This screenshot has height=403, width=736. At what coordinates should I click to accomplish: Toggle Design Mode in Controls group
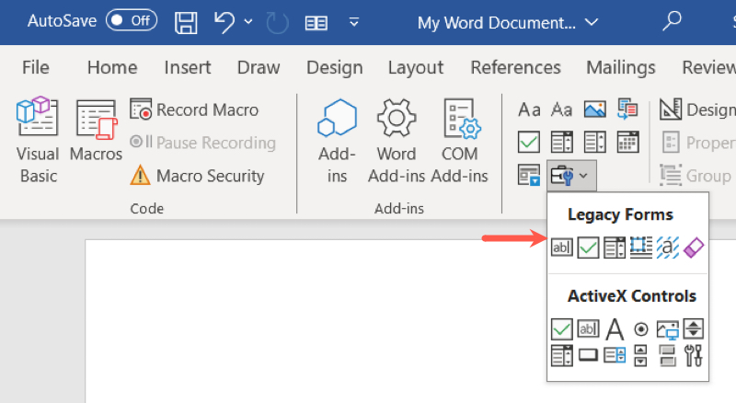click(x=696, y=109)
